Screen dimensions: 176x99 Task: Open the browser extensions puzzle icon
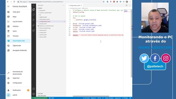point(117,2)
